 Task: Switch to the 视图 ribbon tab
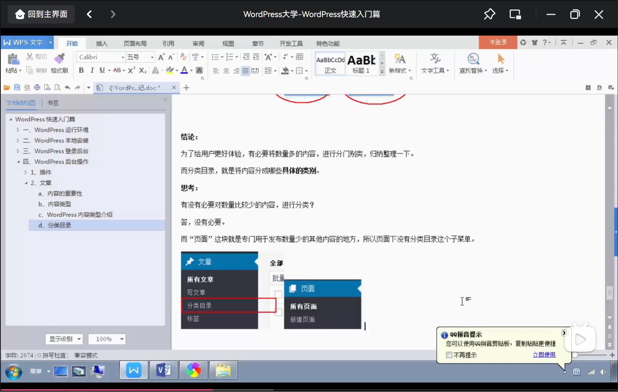[x=228, y=44]
